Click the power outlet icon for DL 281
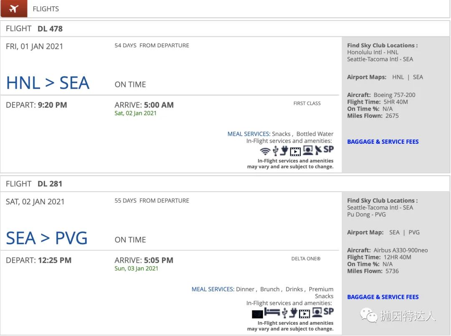 [294, 313]
